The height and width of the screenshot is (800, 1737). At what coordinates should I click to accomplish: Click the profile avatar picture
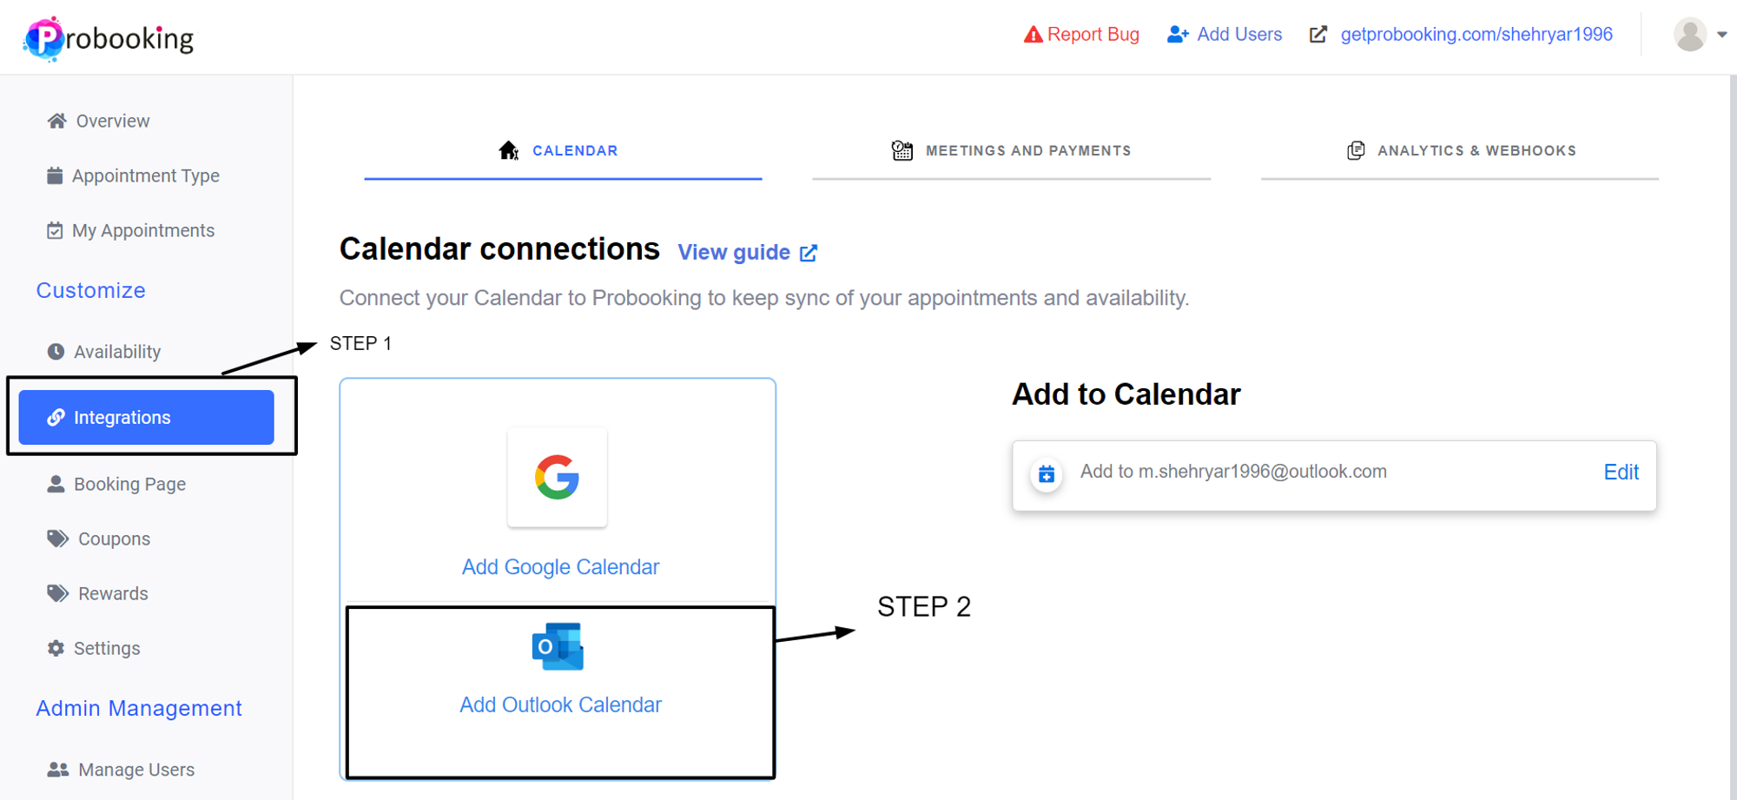tap(1690, 35)
